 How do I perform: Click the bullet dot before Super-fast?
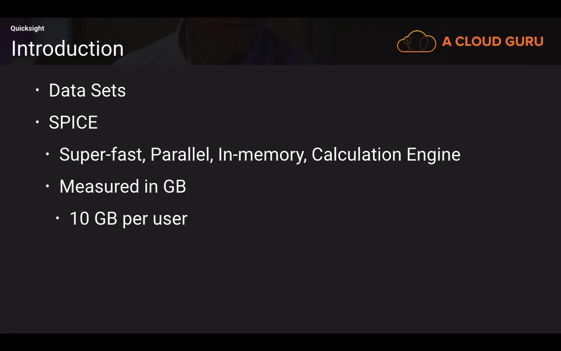(x=47, y=154)
